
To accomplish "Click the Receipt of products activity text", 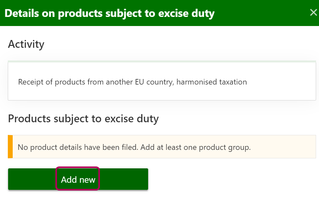I will 132,82.
